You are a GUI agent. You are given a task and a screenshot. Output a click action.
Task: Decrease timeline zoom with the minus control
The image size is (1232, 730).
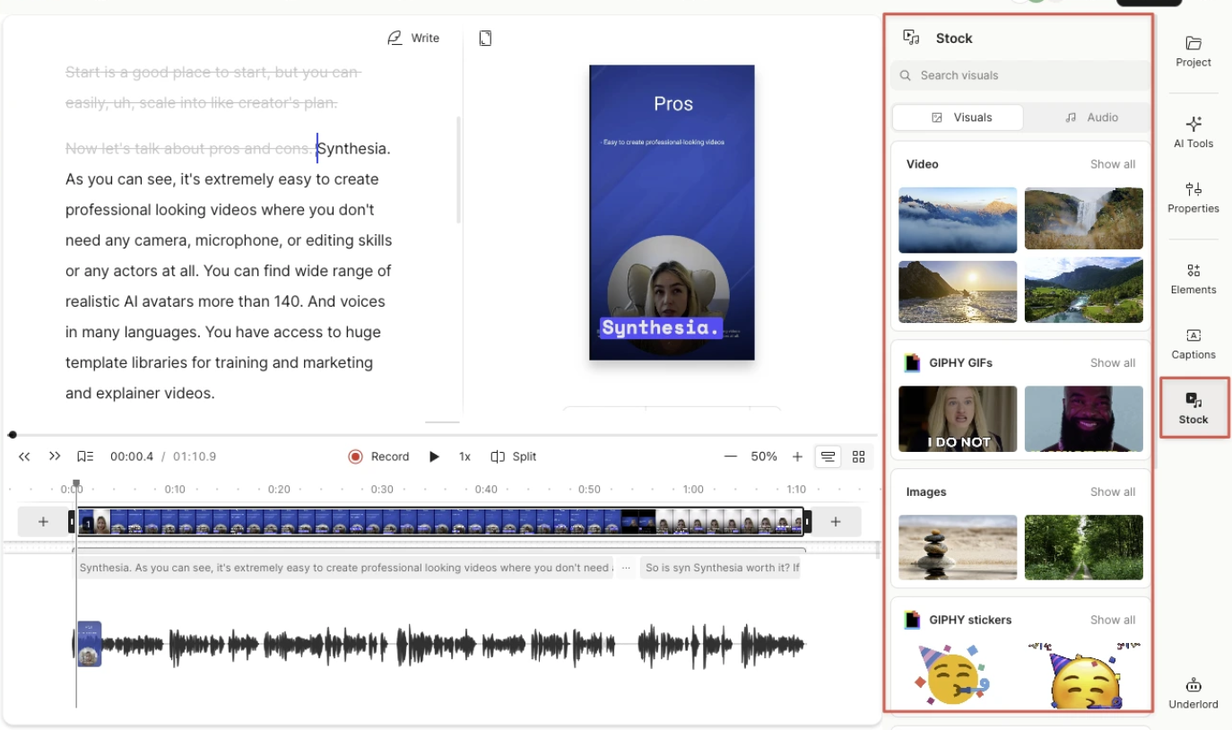click(x=730, y=456)
